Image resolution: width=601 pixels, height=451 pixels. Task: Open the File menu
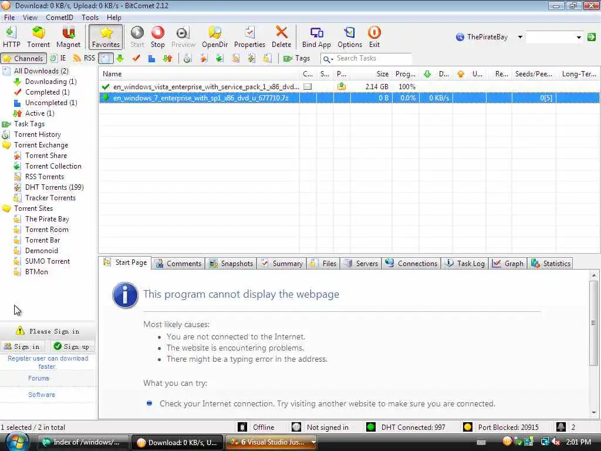(x=9, y=17)
